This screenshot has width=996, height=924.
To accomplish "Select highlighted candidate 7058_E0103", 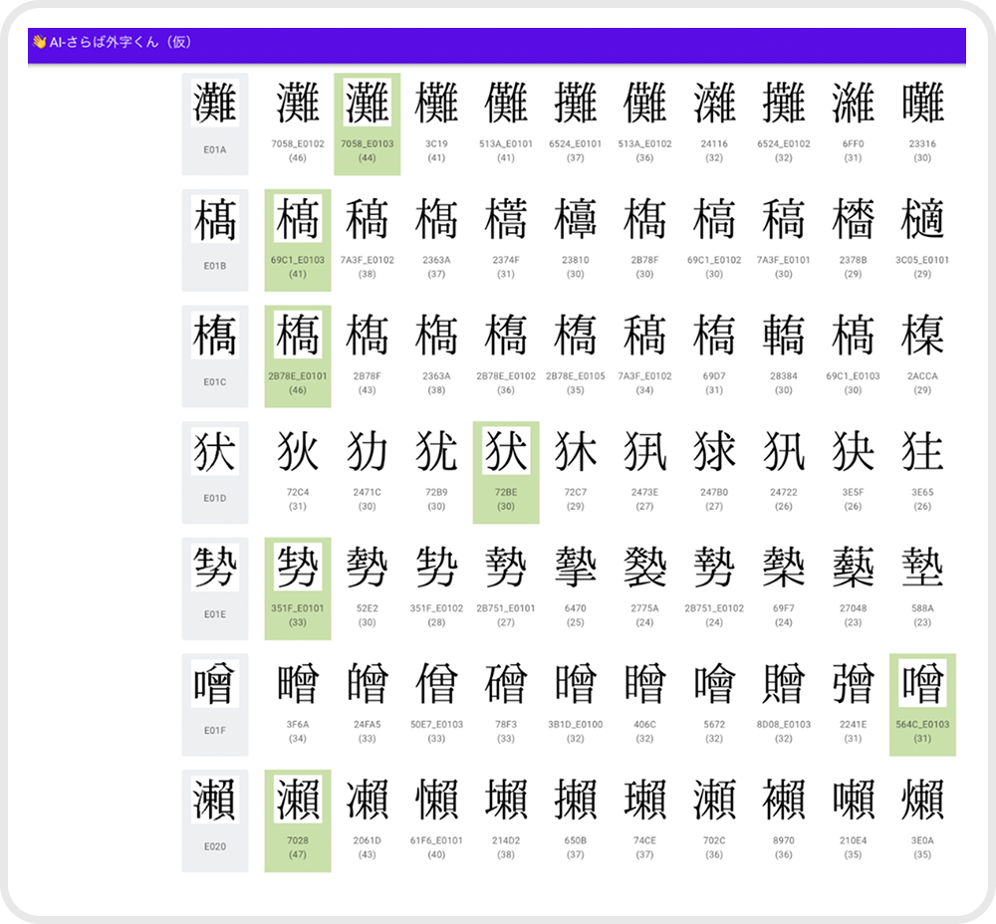I will click(x=368, y=123).
